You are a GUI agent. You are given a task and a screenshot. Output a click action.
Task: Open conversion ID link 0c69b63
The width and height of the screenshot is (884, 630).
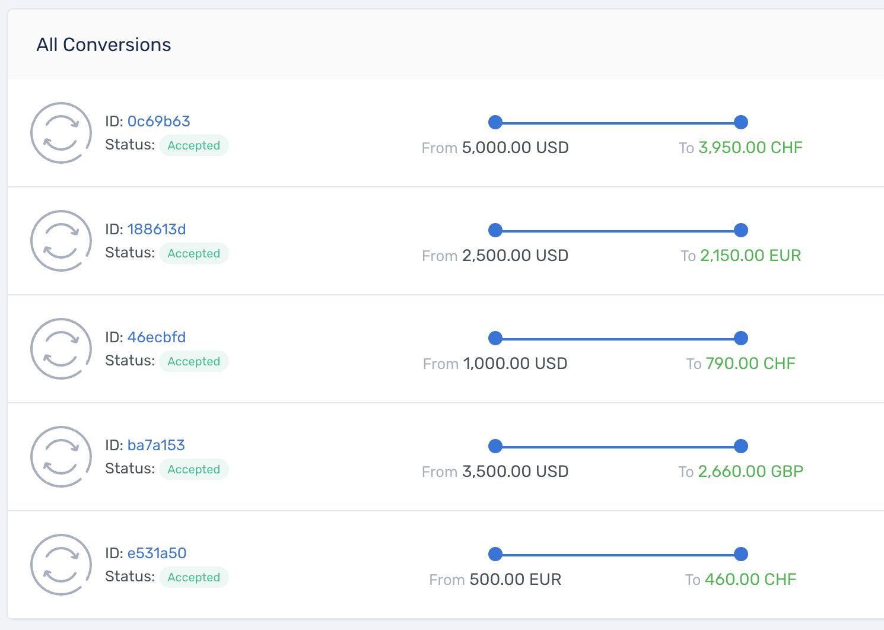pyautogui.click(x=158, y=121)
